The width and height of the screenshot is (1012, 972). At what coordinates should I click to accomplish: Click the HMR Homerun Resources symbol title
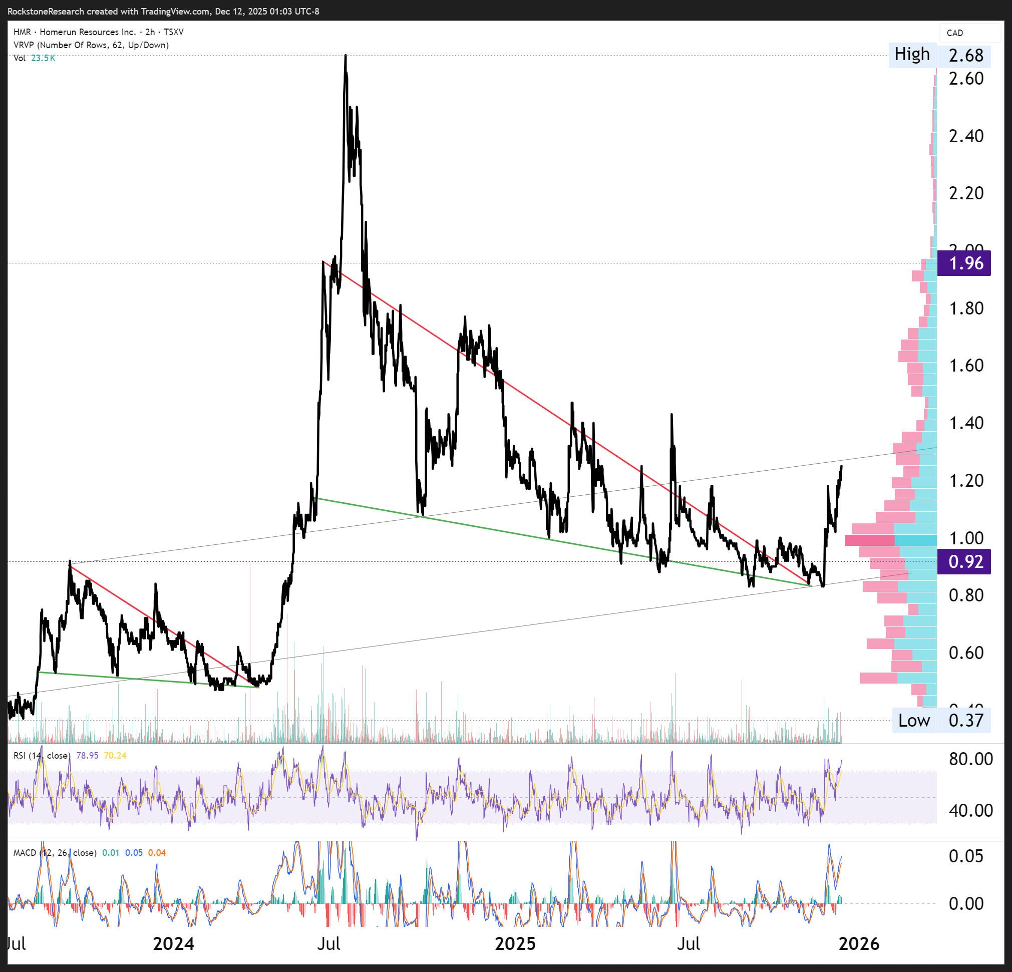coord(98,32)
